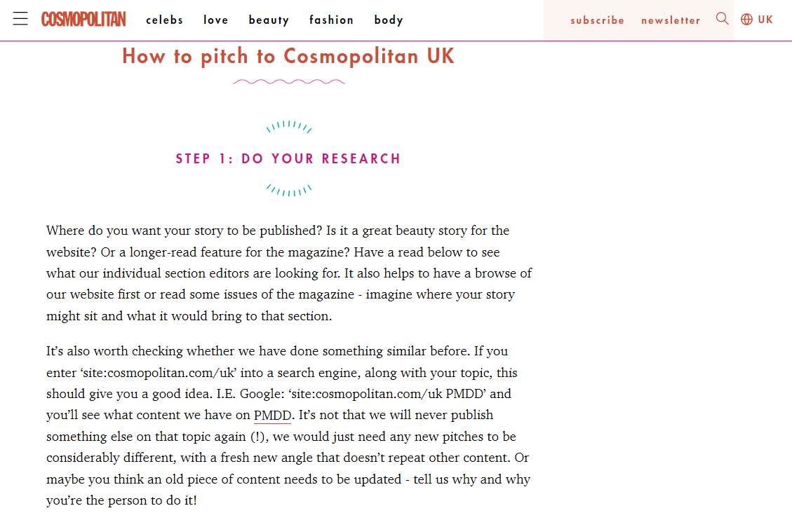792x520 pixels.
Task: Open the love section
Action: [x=216, y=20]
